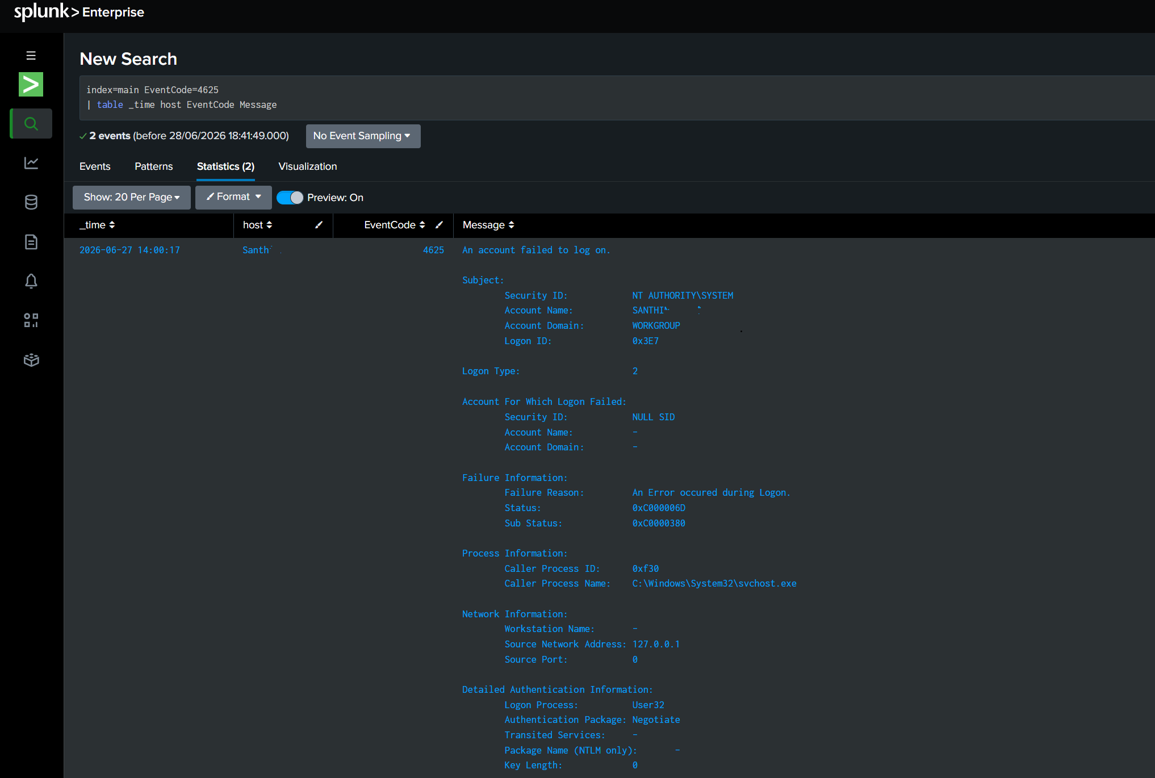Click the green Splunk app logo icon
The width and height of the screenshot is (1155, 778).
point(31,85)
